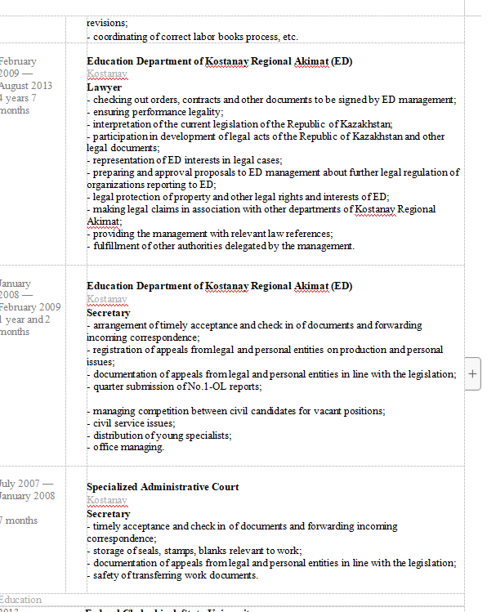Click the first 'Secretary' title under Education Department
This screenshot has width=496, height=612.
(108, 313)
